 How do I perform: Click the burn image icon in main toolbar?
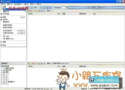pyautogui.click(x=35, y=7)
